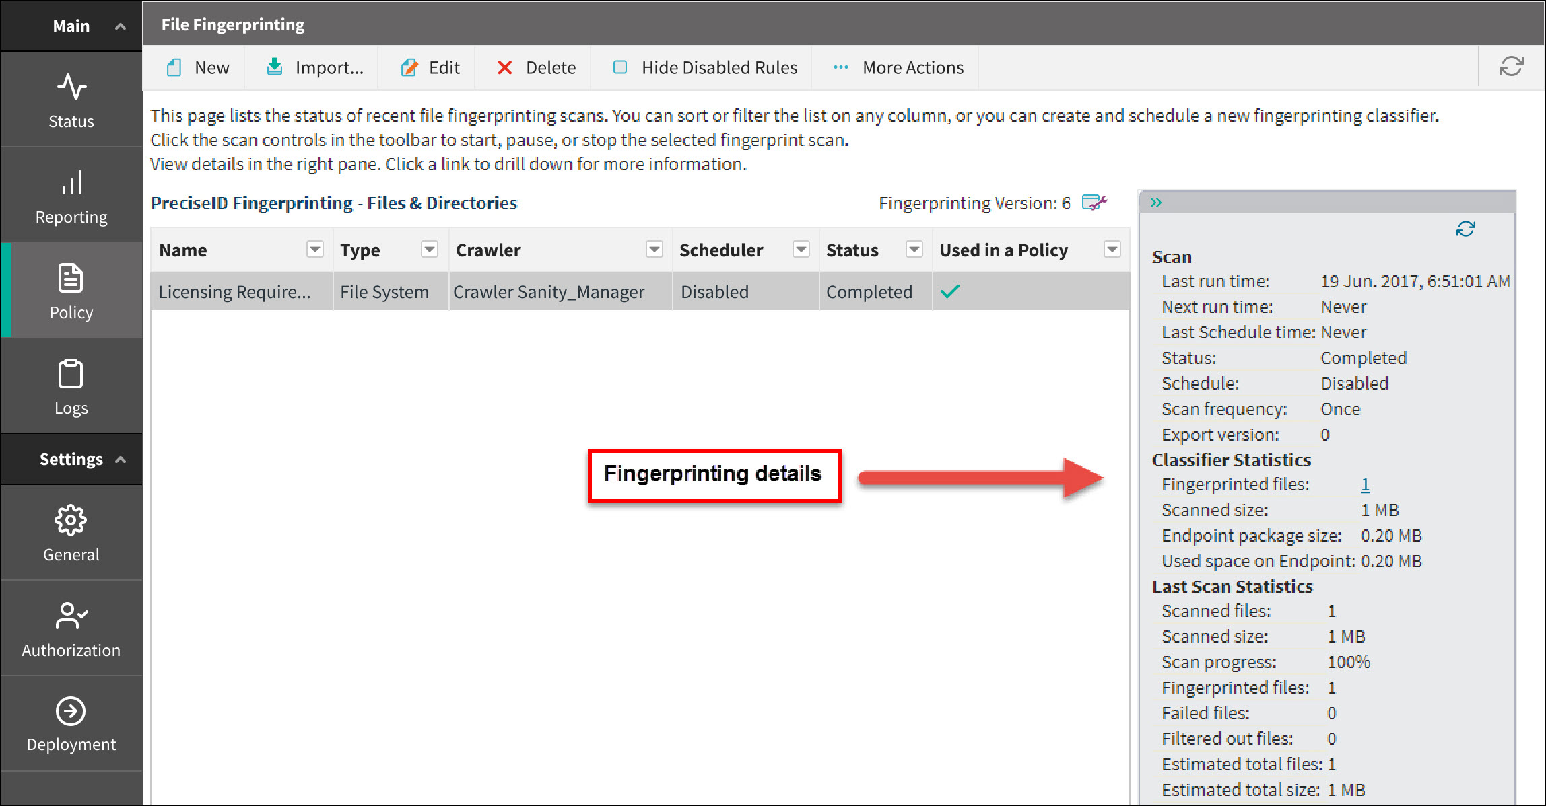Click the Fingerprinted files count link
Screen dimensions: 1546x806
tap(1365, 484)
